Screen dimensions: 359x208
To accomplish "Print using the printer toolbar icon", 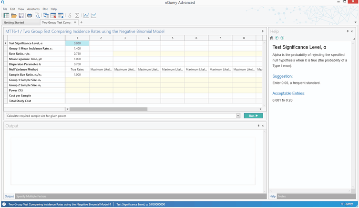I will [30, 16].
